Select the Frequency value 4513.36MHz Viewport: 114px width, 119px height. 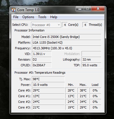[66, 48]
